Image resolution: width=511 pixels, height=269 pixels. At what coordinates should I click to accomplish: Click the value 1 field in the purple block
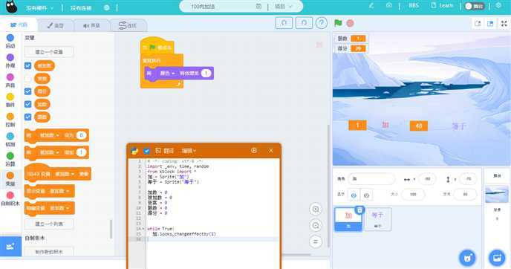[206, 74]
